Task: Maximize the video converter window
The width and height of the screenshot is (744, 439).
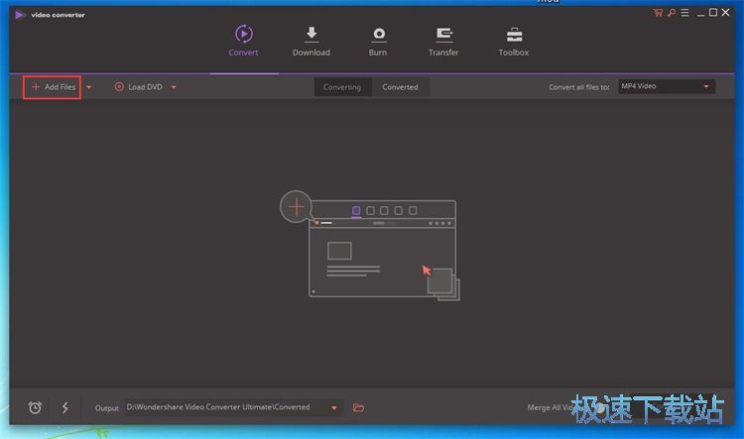Action: 713,12
